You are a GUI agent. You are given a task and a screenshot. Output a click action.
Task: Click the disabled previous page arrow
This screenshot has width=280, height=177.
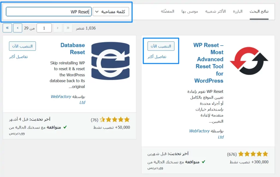coord(57,28)
